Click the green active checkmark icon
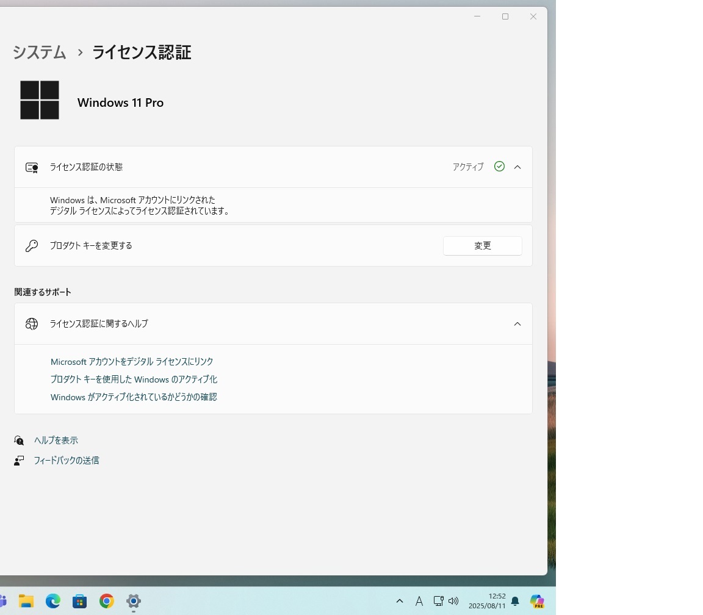703x615 pixels. 499,167
